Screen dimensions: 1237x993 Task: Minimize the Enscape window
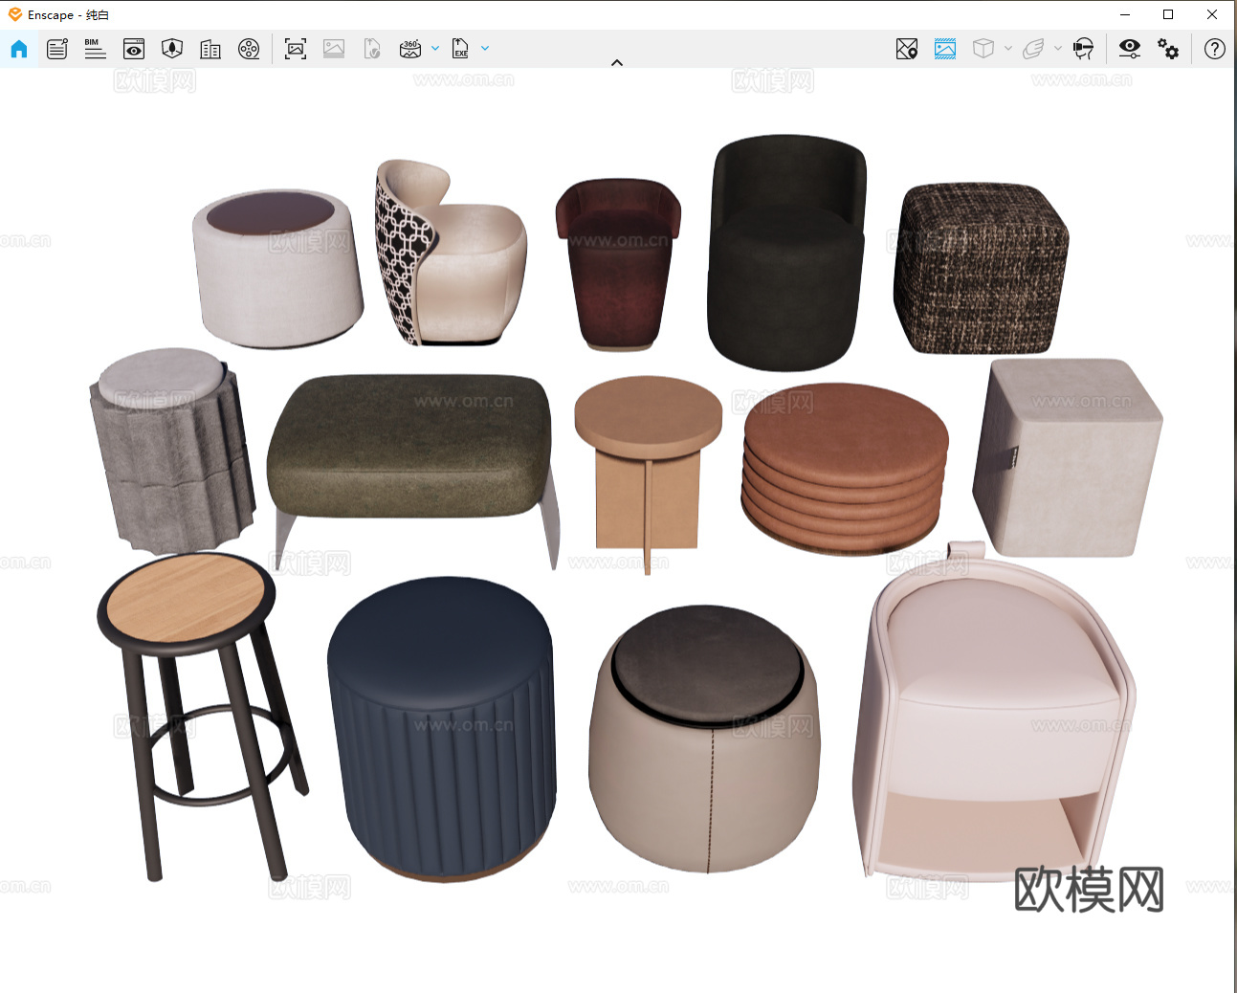coord(1125,14)
